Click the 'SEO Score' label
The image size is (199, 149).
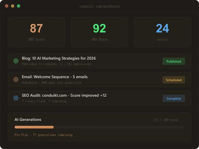(x=36, y=39)
